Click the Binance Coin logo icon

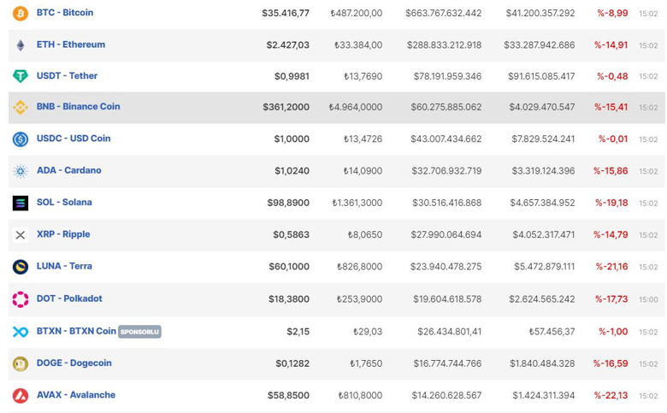click(21, 107)
